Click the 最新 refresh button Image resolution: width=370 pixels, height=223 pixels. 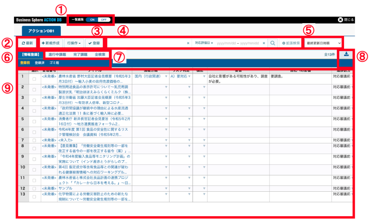click(x=27, y=43)
